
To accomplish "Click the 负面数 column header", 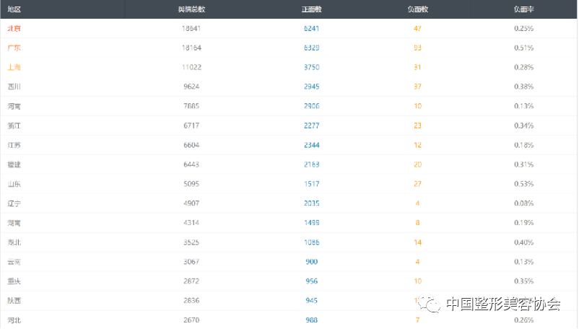I will click(x=417, y=9).
